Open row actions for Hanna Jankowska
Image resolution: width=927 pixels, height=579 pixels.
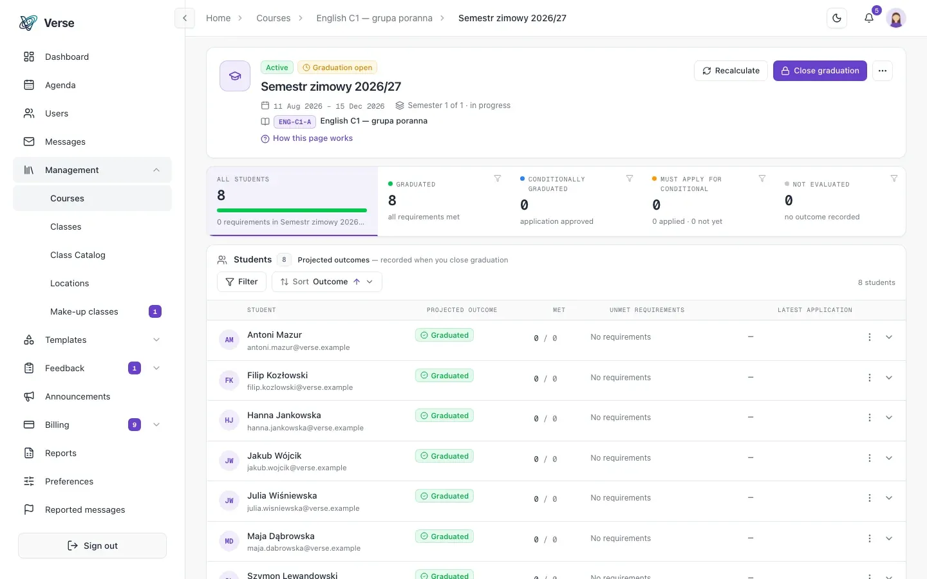coord(870,418)
